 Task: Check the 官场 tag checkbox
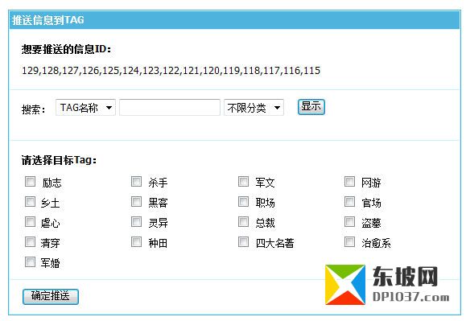349,202
